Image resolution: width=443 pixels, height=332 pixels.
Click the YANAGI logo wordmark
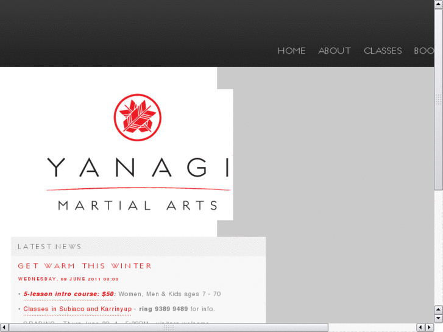click(138, 168)
